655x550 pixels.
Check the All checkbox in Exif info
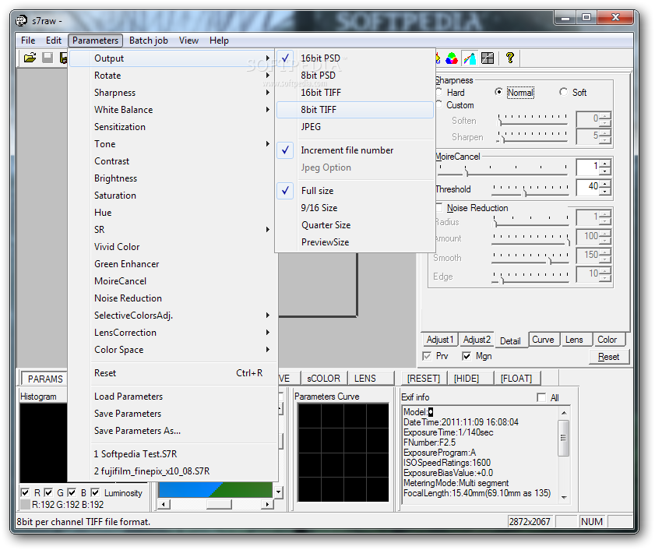coord(541,397)
